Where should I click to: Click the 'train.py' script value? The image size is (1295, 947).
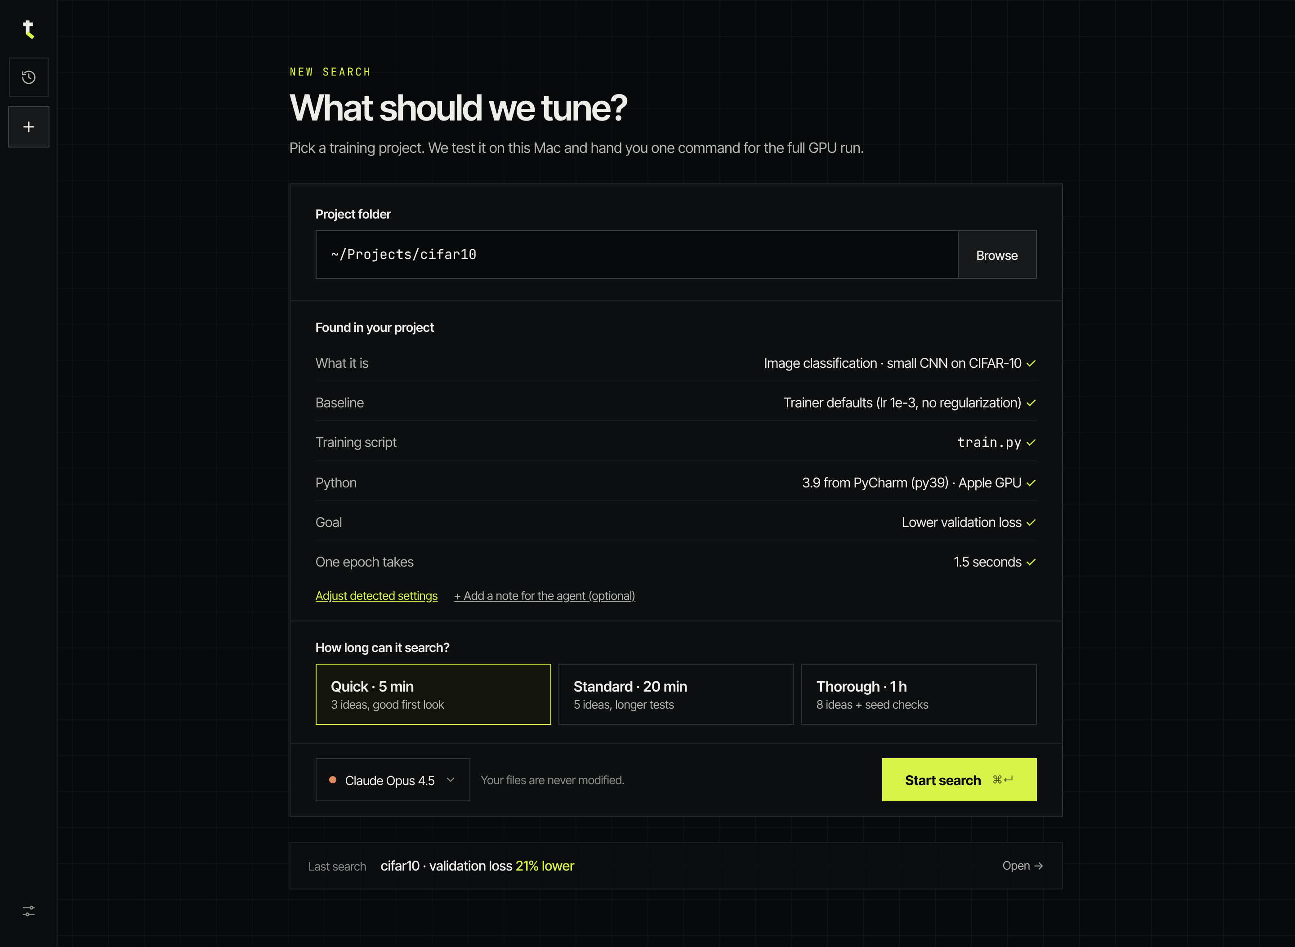(989, 442)
